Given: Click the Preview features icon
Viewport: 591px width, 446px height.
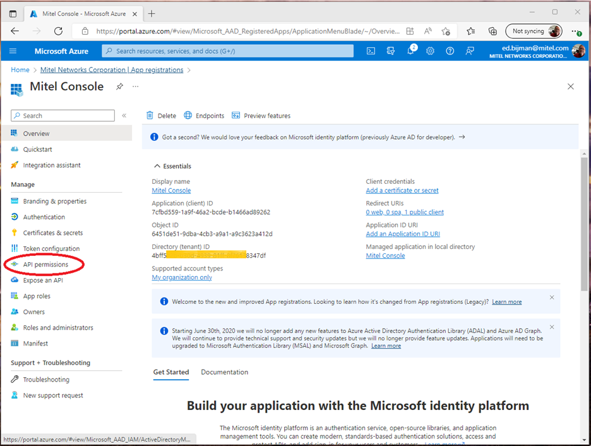Looking at the screenshot, I should tap(237, 116).
